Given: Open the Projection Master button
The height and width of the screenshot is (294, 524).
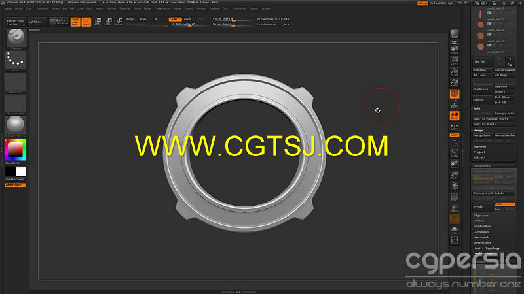Looking at the screenshot, I should pyautogui.click(x=15, y=22).
